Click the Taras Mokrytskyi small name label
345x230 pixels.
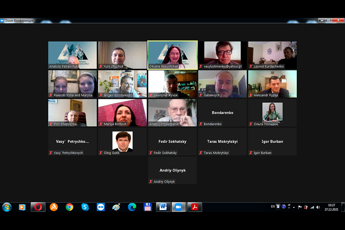click(x=216, y=153)
